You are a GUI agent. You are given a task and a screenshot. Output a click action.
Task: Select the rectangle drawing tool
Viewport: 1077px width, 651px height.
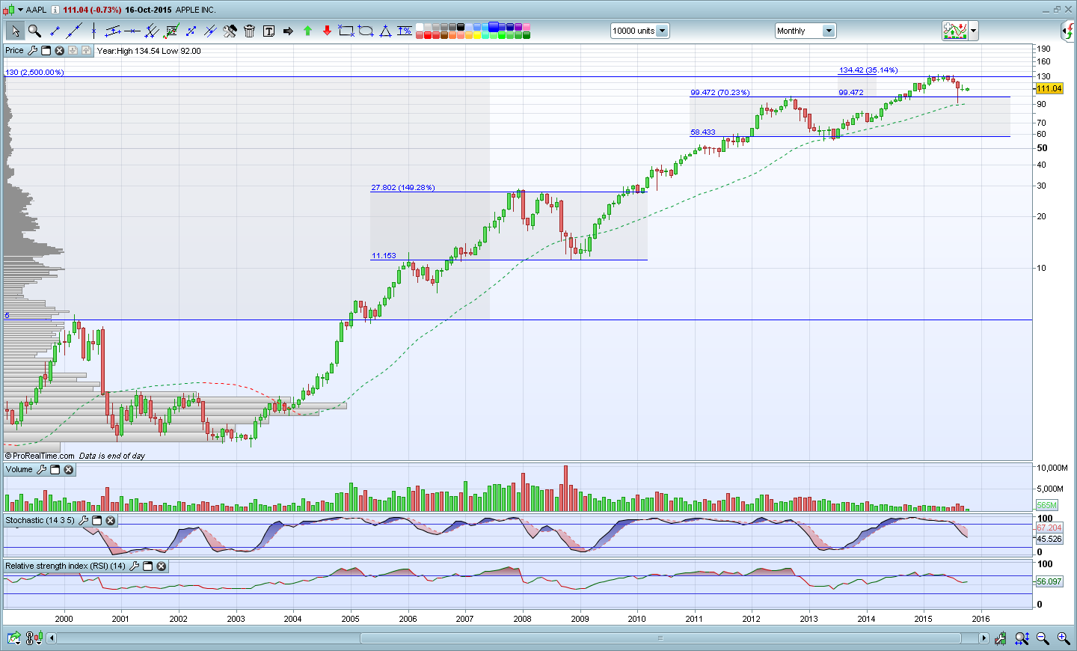[346, 31]
